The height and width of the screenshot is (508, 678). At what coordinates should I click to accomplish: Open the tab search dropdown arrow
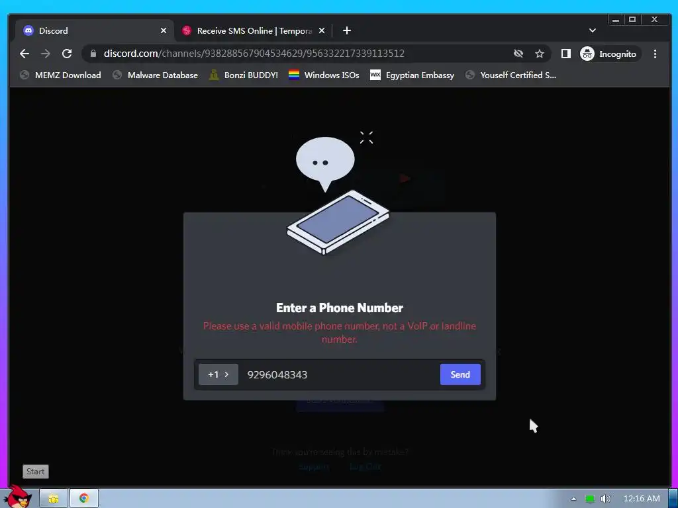coord(593,30)
